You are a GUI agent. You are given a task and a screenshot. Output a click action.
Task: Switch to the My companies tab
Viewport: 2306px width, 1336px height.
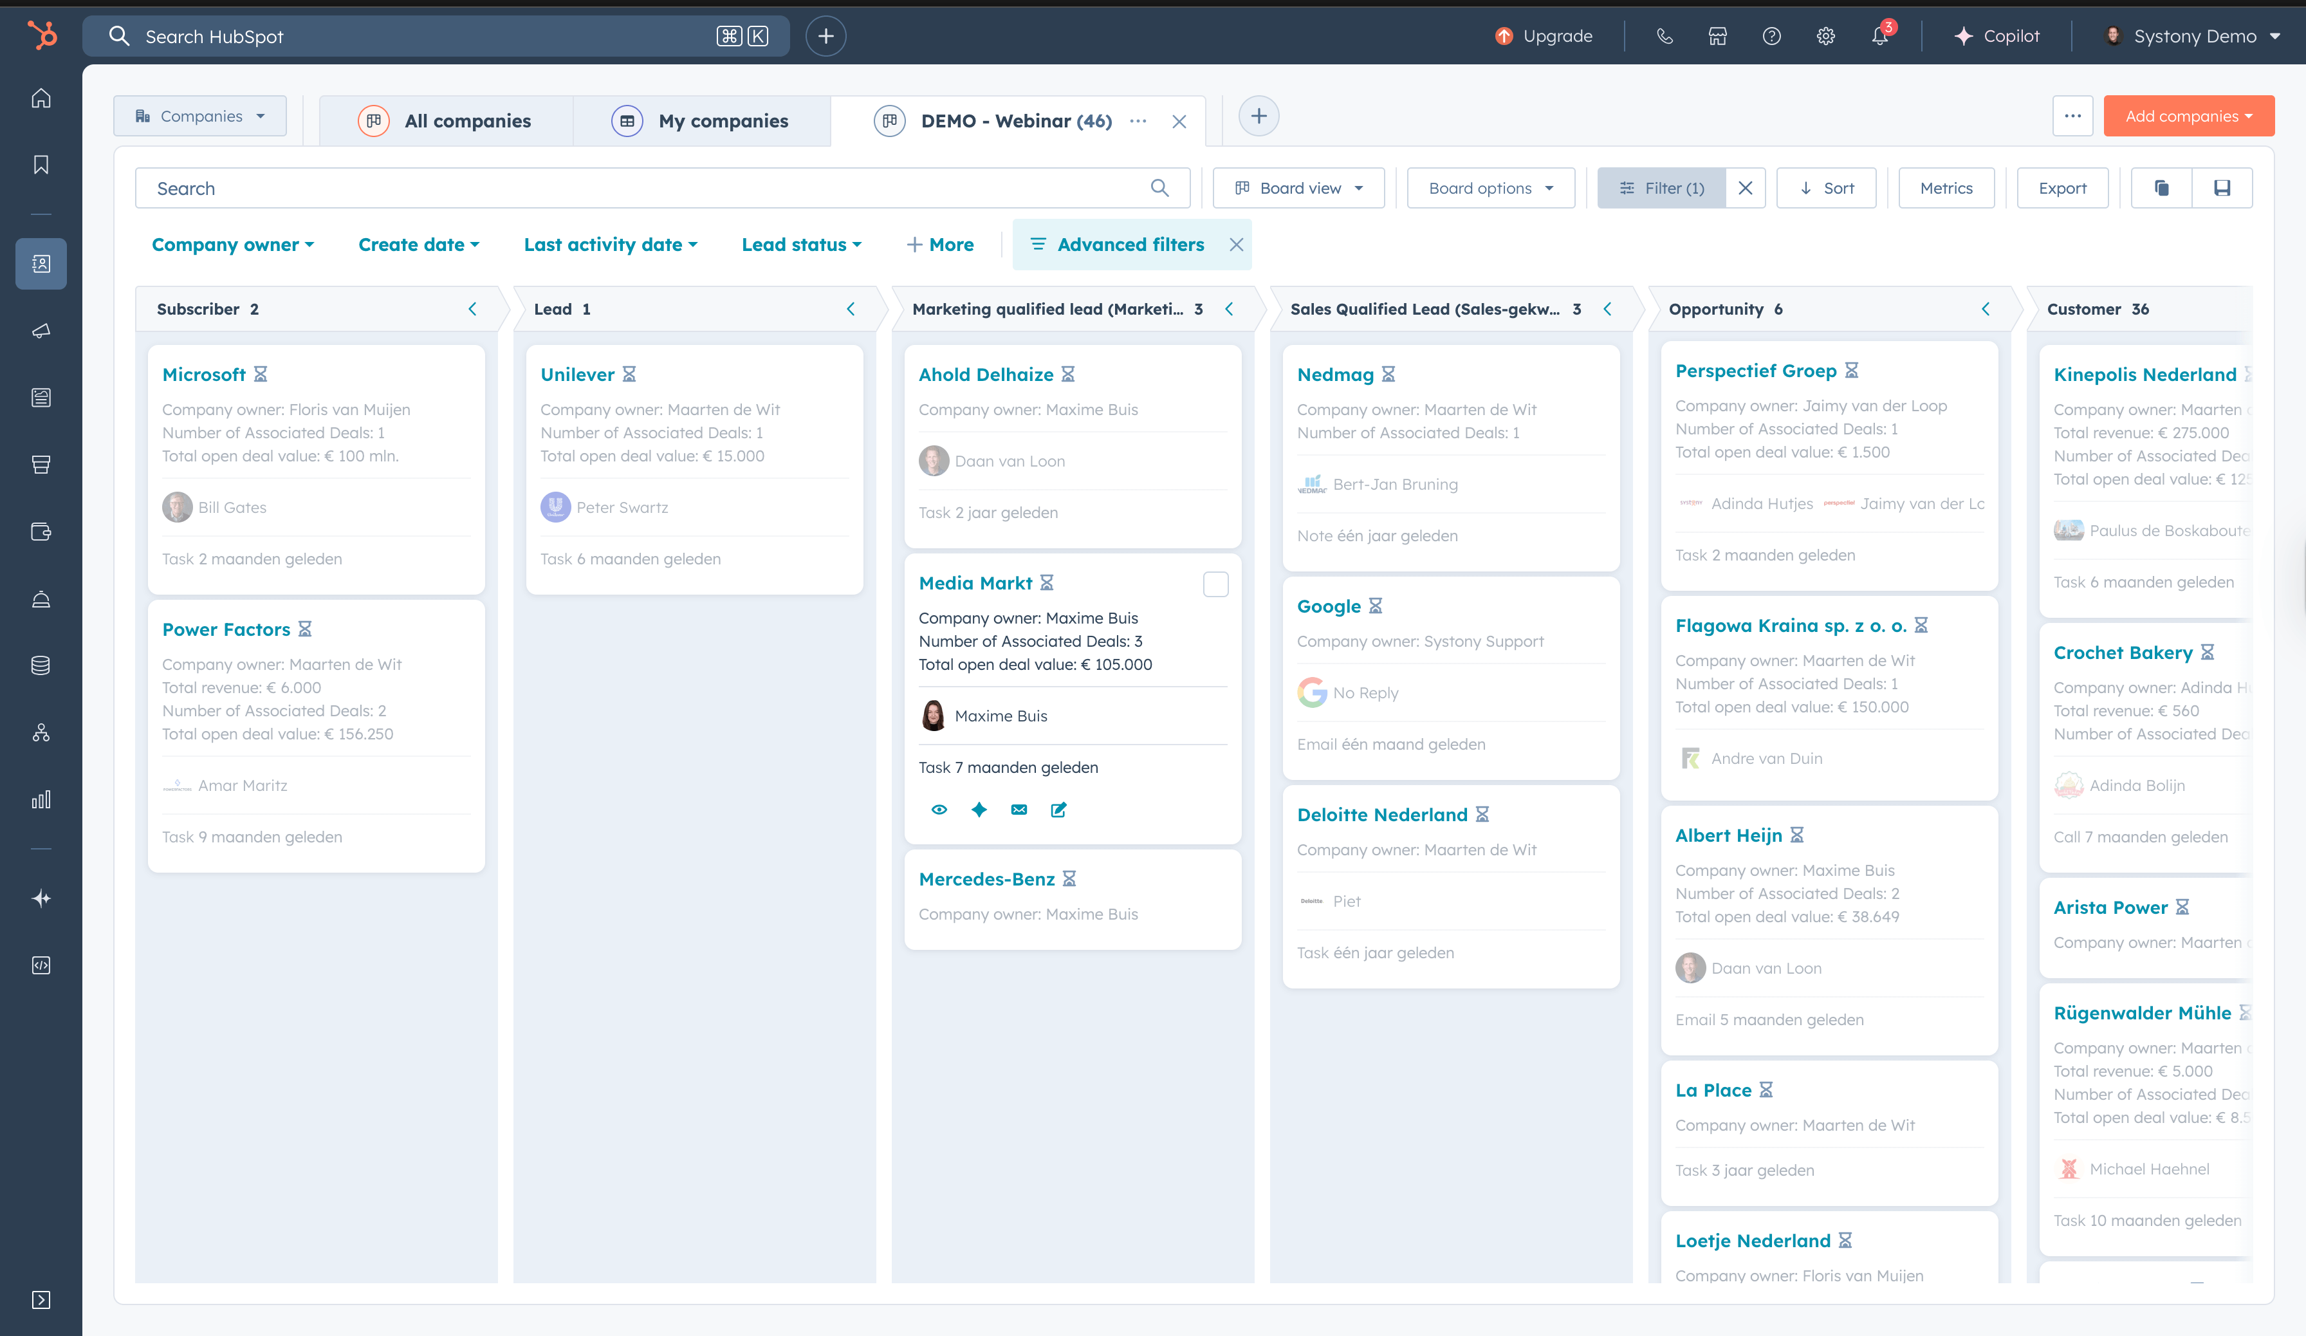702,121
